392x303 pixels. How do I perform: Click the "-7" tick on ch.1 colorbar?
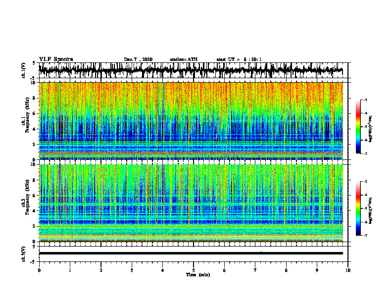click(x=365, y=153)
